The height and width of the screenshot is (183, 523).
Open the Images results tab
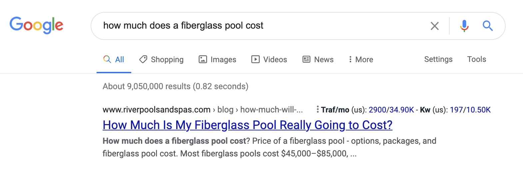pyautogui.click(x=218, y=60)
